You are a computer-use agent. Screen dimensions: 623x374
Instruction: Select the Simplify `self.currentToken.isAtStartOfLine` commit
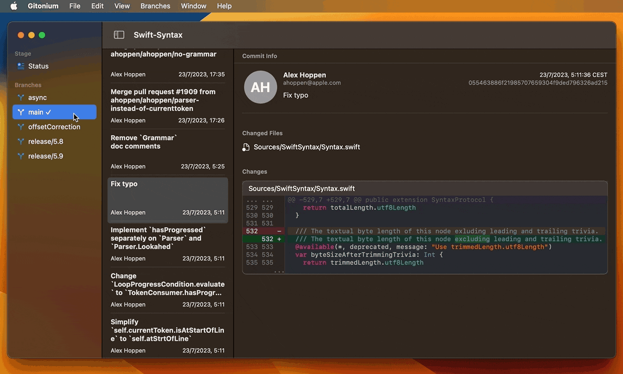pyautogui.click(x=168, y=336)
